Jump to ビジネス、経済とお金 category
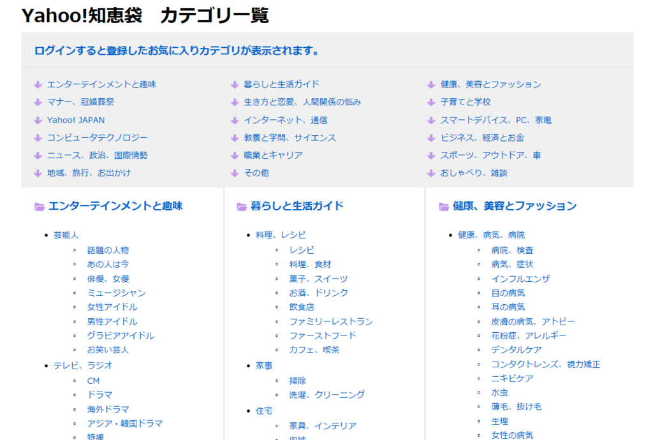Screen dimensions: 653x440 tap(482, 138)
